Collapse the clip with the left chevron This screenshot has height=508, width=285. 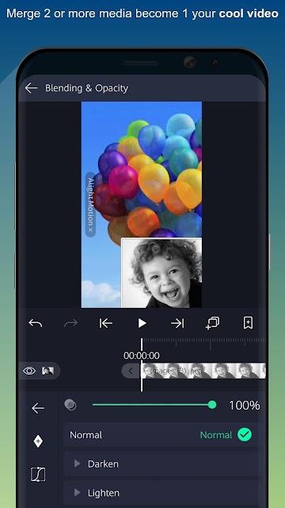(x=131, y=371)
